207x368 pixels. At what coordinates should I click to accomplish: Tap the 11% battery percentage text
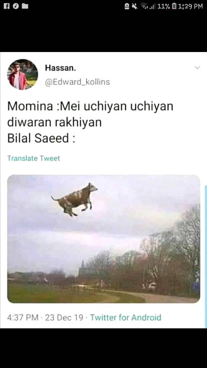[164, 6]
